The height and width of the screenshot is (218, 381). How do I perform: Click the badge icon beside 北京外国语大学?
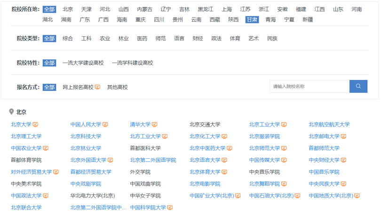[111, 160]
